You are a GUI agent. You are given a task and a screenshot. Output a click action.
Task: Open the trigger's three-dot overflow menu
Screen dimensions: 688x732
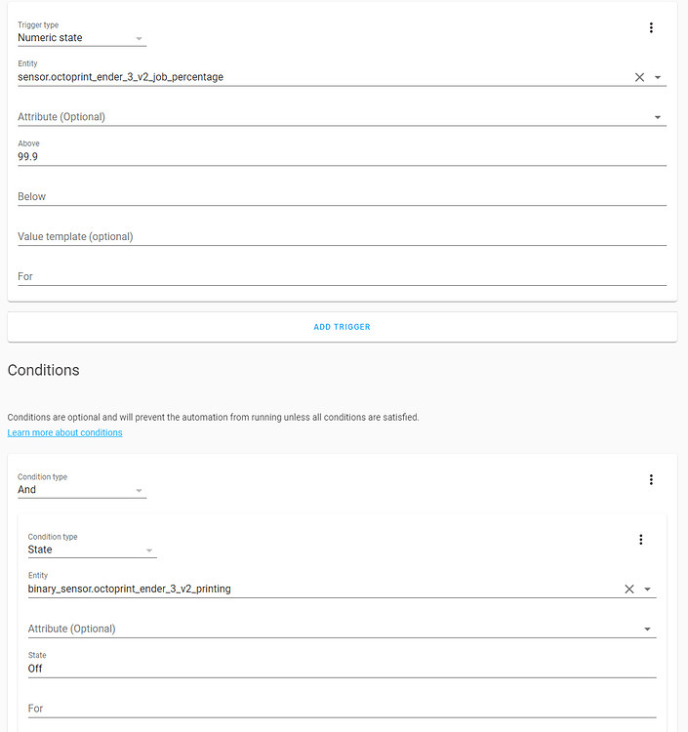coord(651,28)
